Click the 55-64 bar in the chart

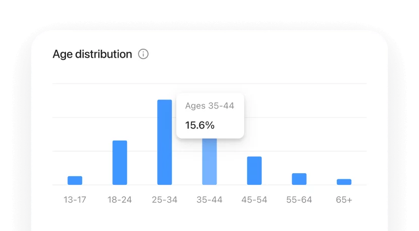[x=299, y=179]
